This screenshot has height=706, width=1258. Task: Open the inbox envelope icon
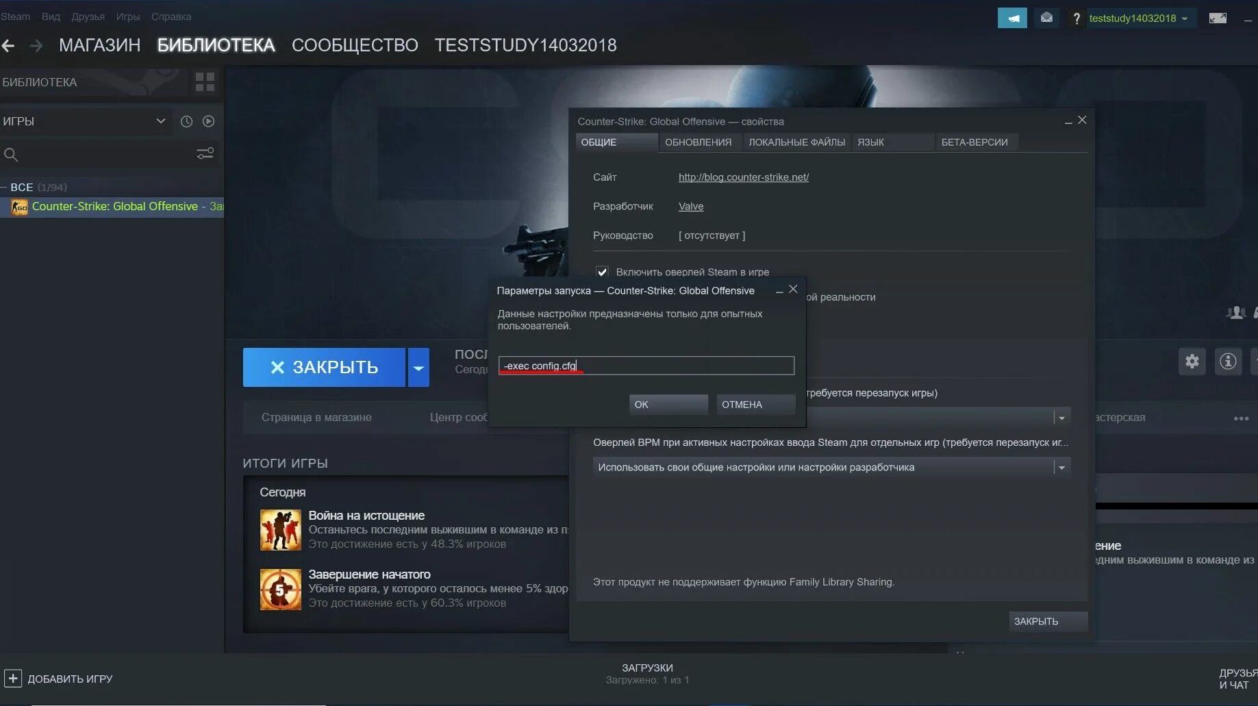click(x=1046, y=18)
